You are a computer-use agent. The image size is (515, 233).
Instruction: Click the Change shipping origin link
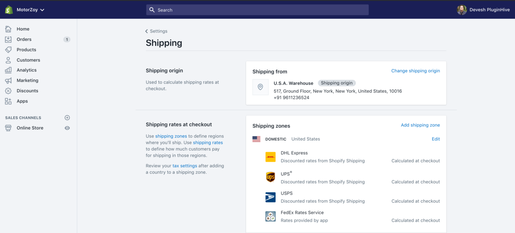[x=415, y=71]
